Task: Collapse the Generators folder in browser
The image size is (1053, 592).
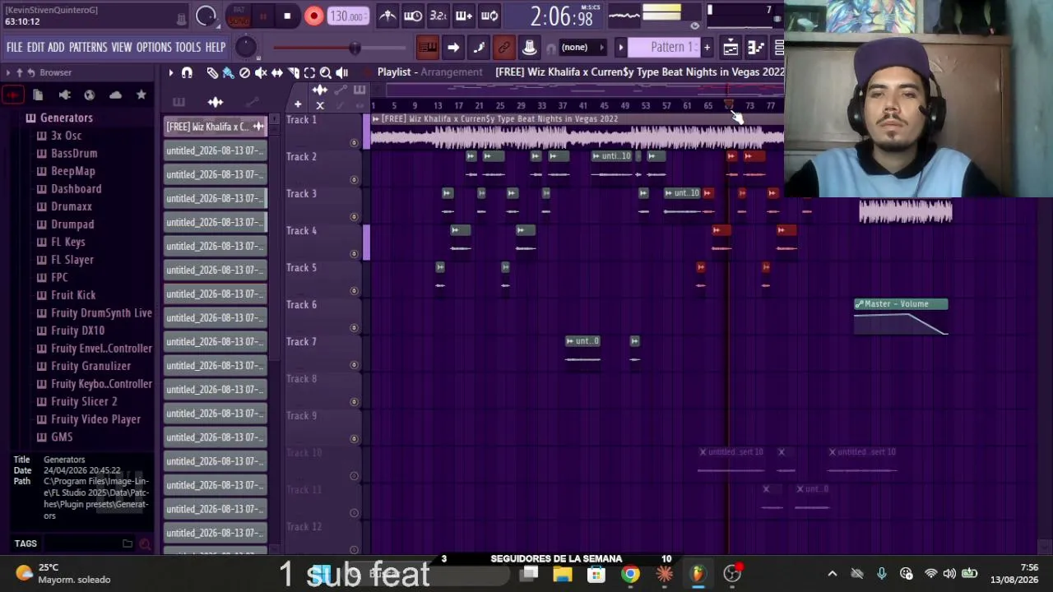Action: pyautogui.click(x=59, y=118)
